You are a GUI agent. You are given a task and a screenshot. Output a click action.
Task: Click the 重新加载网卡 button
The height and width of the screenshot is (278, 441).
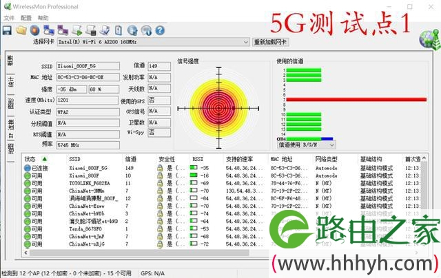(x=270, y=42)
